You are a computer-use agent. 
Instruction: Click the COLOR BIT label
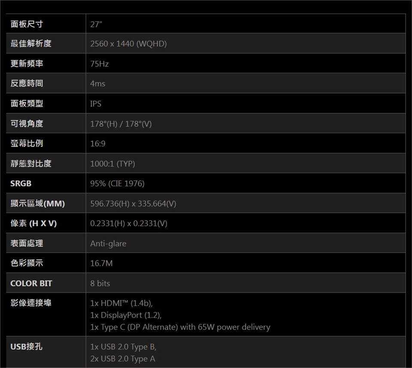pos(31,283)
